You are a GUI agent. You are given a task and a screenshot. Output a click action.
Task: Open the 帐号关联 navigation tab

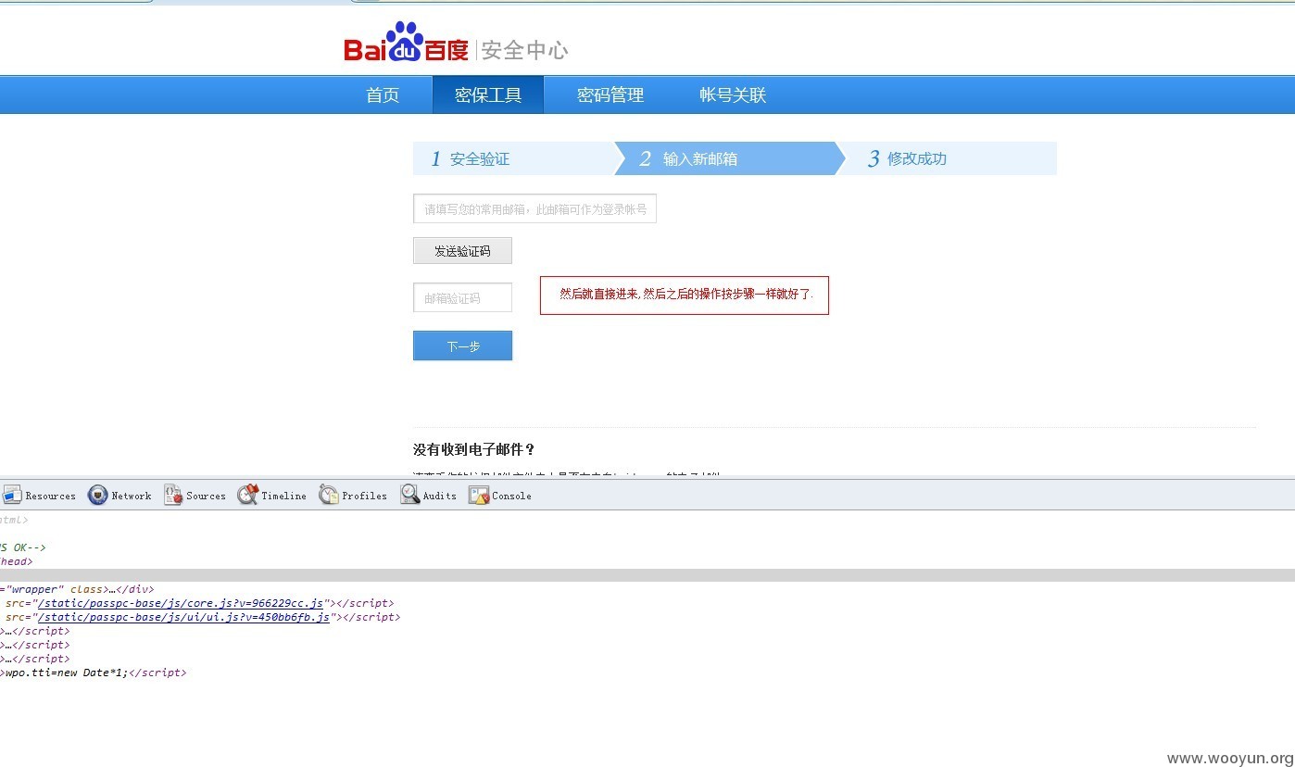733,94
